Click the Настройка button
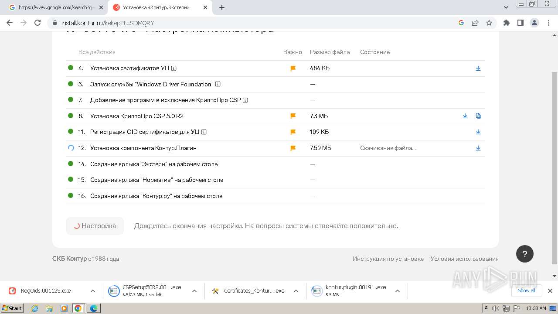Viewport: 558px width, 314px height. [95, 226]
